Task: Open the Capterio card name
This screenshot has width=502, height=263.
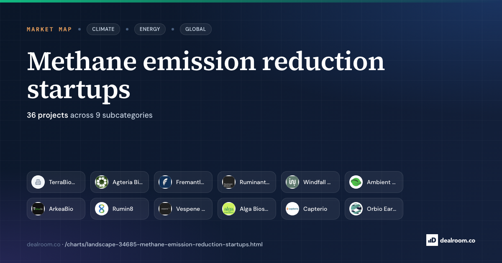Action: (x=315, y=209)
